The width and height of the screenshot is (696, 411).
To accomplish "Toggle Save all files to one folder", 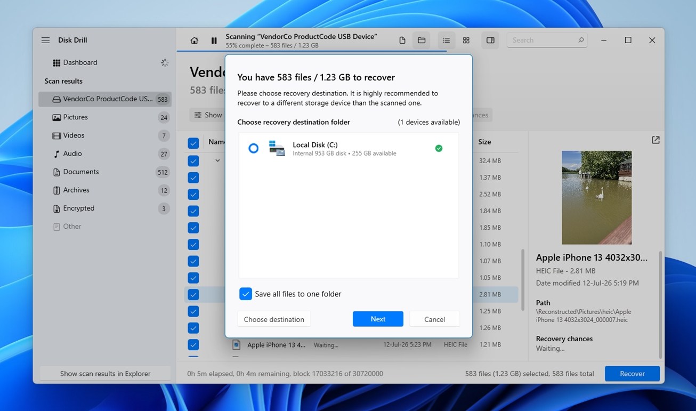I will point(246,294).
